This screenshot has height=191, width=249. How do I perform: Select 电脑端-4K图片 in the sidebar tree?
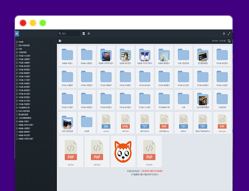point(26,121)
